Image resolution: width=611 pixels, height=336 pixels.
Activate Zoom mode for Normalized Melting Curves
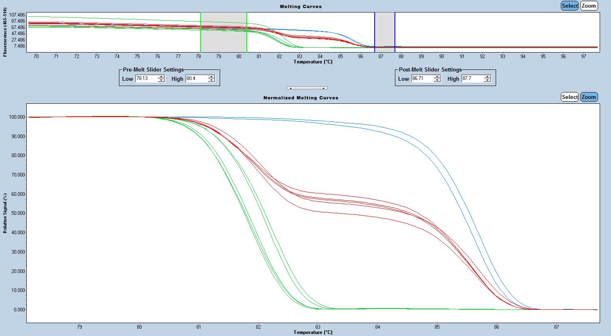click(589, 97)
